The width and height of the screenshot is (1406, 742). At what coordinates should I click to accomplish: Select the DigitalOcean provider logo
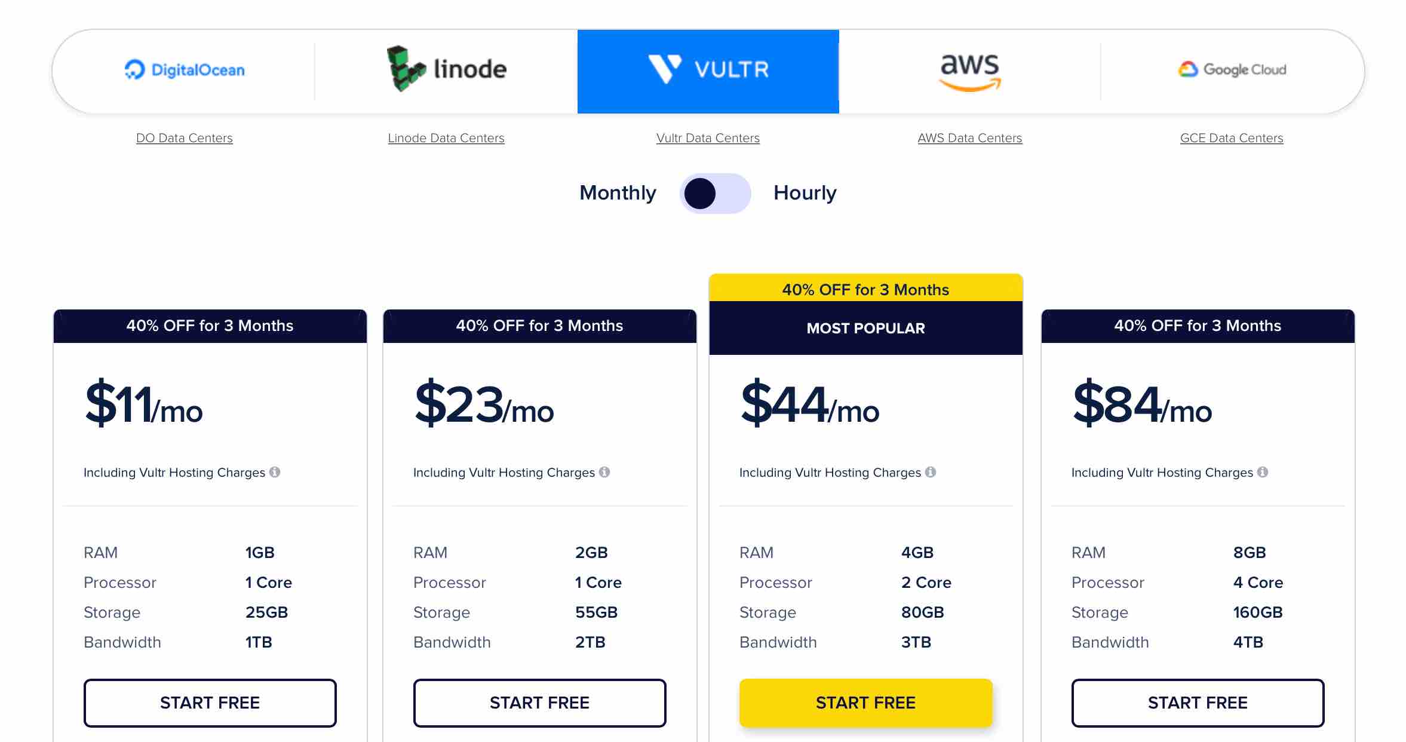click(x=185, y=70)
